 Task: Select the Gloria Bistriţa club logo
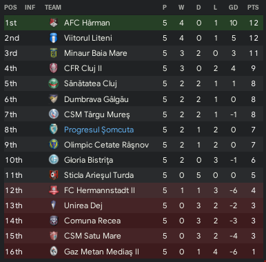tap(54, 160)
